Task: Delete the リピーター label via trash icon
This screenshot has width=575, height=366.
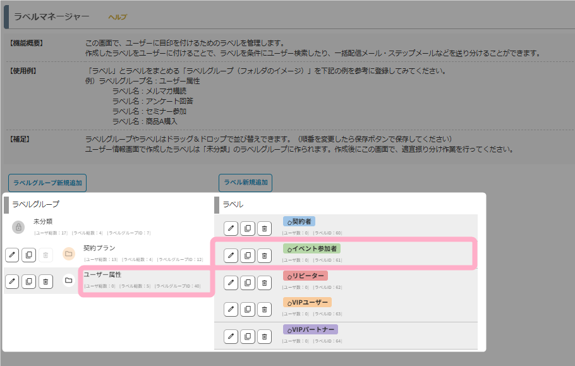Action: (264, 283)
